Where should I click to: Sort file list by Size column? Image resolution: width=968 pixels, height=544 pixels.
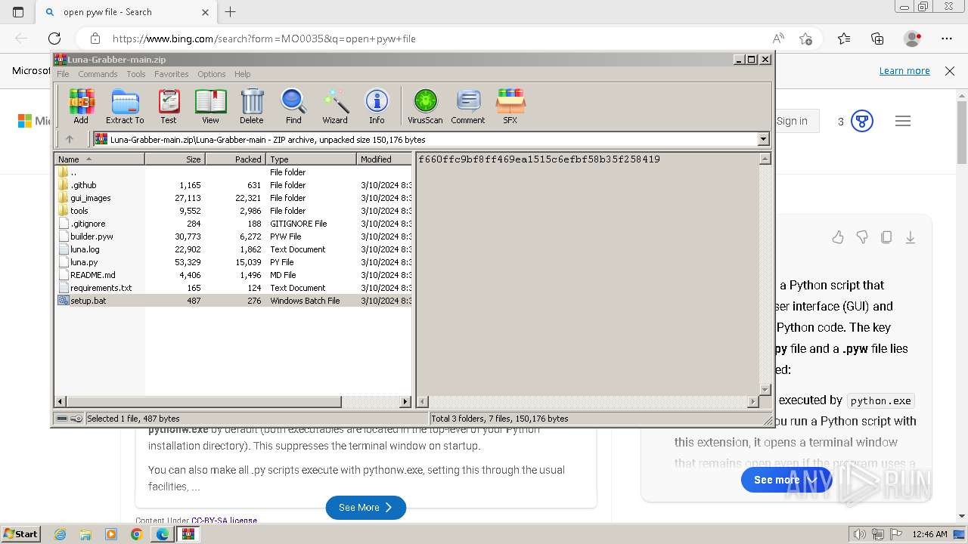[x=175, y=159]
